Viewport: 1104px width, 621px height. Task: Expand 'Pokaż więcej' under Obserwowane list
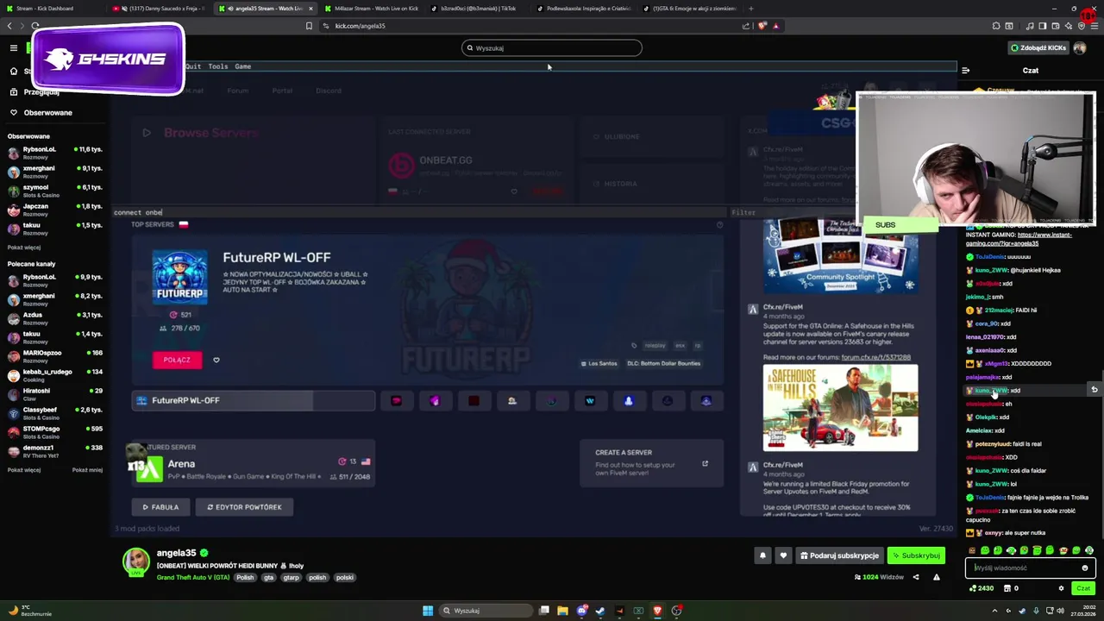point(24,248)
